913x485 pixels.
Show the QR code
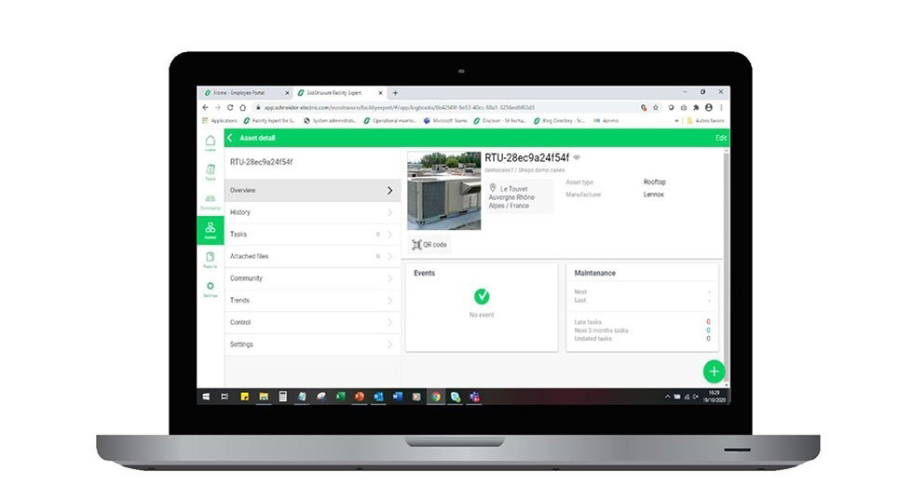tap(429, 245)
